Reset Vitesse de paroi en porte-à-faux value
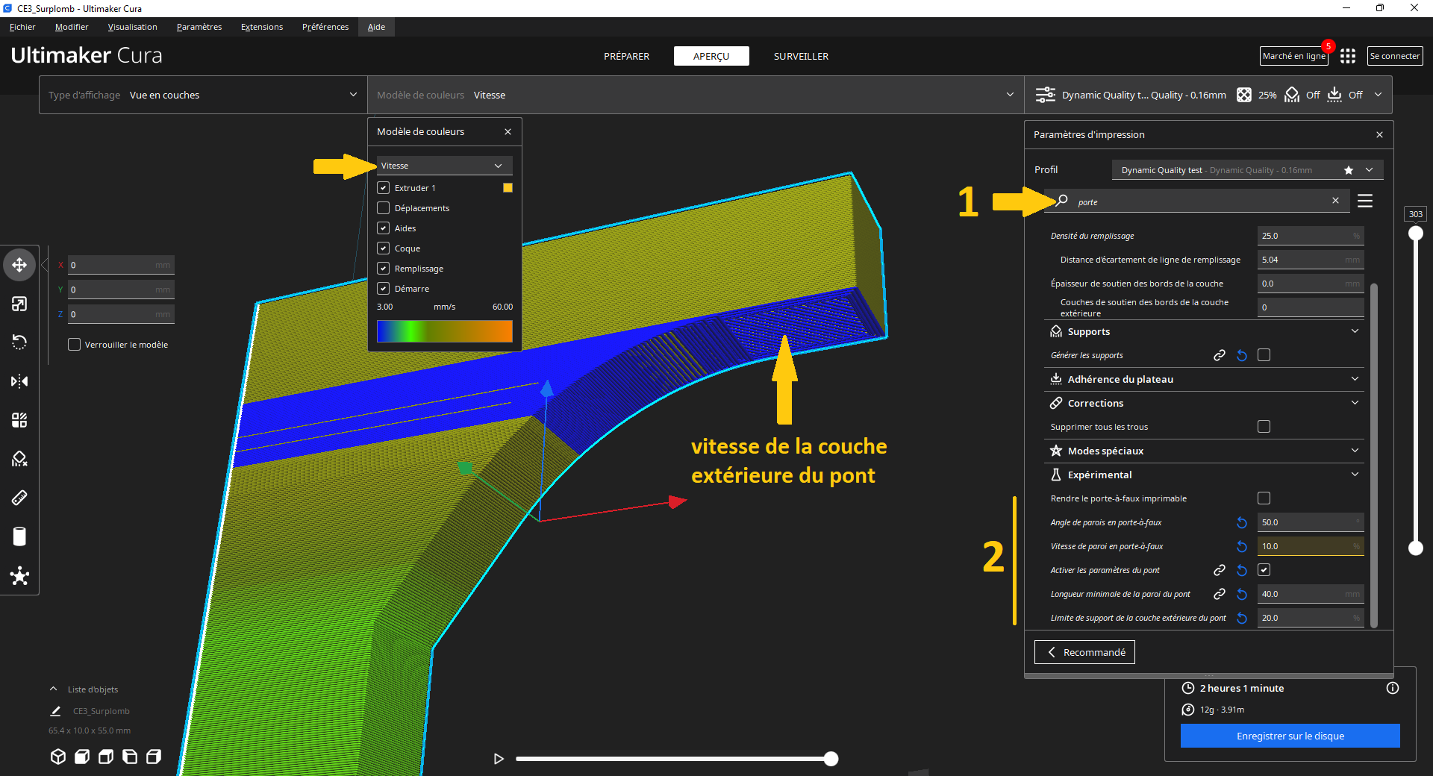 pyautogui.click(x=1242, y=546)
